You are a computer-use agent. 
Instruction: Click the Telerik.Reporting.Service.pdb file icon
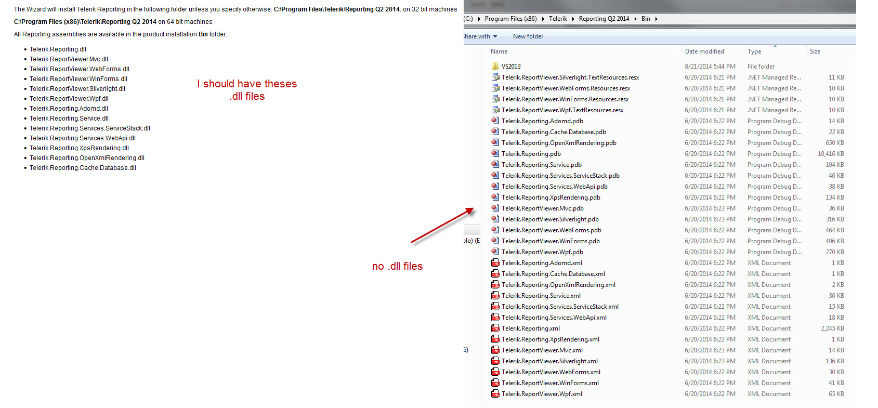click(x=495, y=165)
